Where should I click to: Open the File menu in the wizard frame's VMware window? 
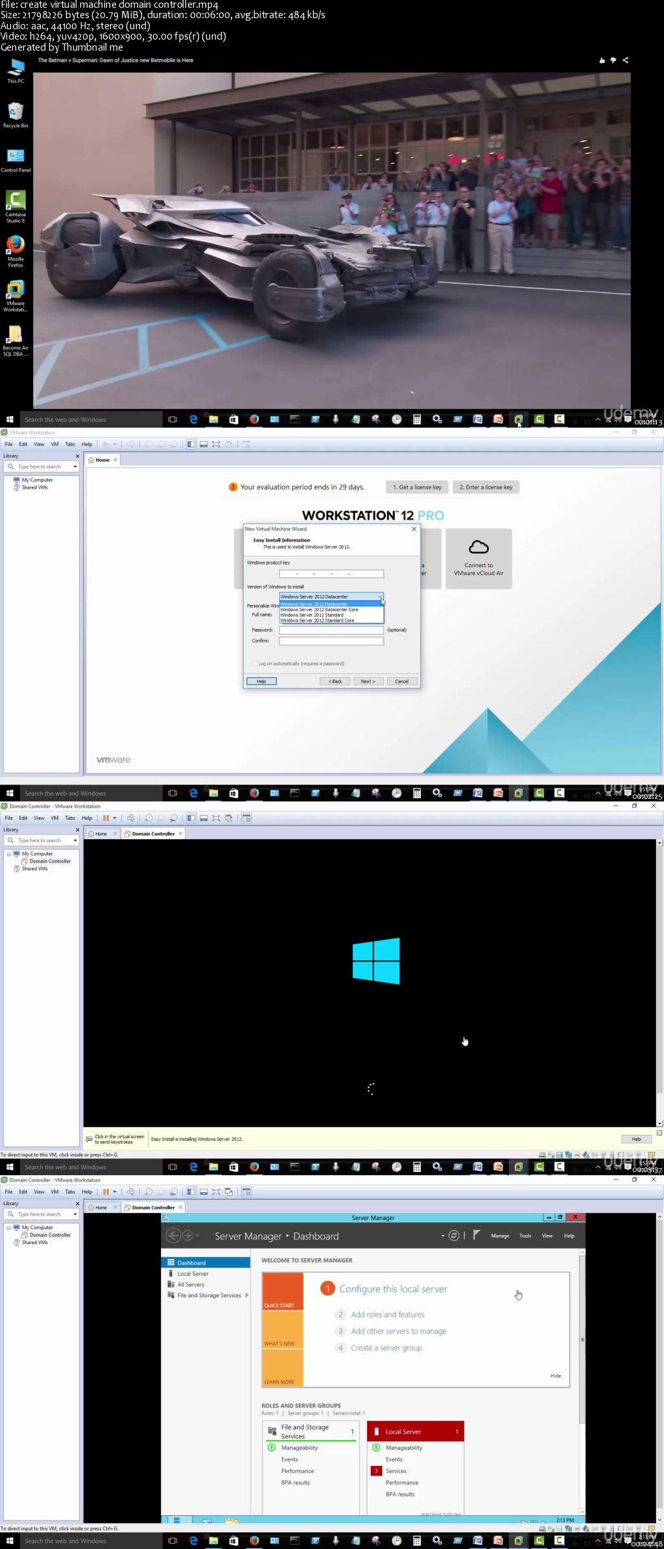8,445
